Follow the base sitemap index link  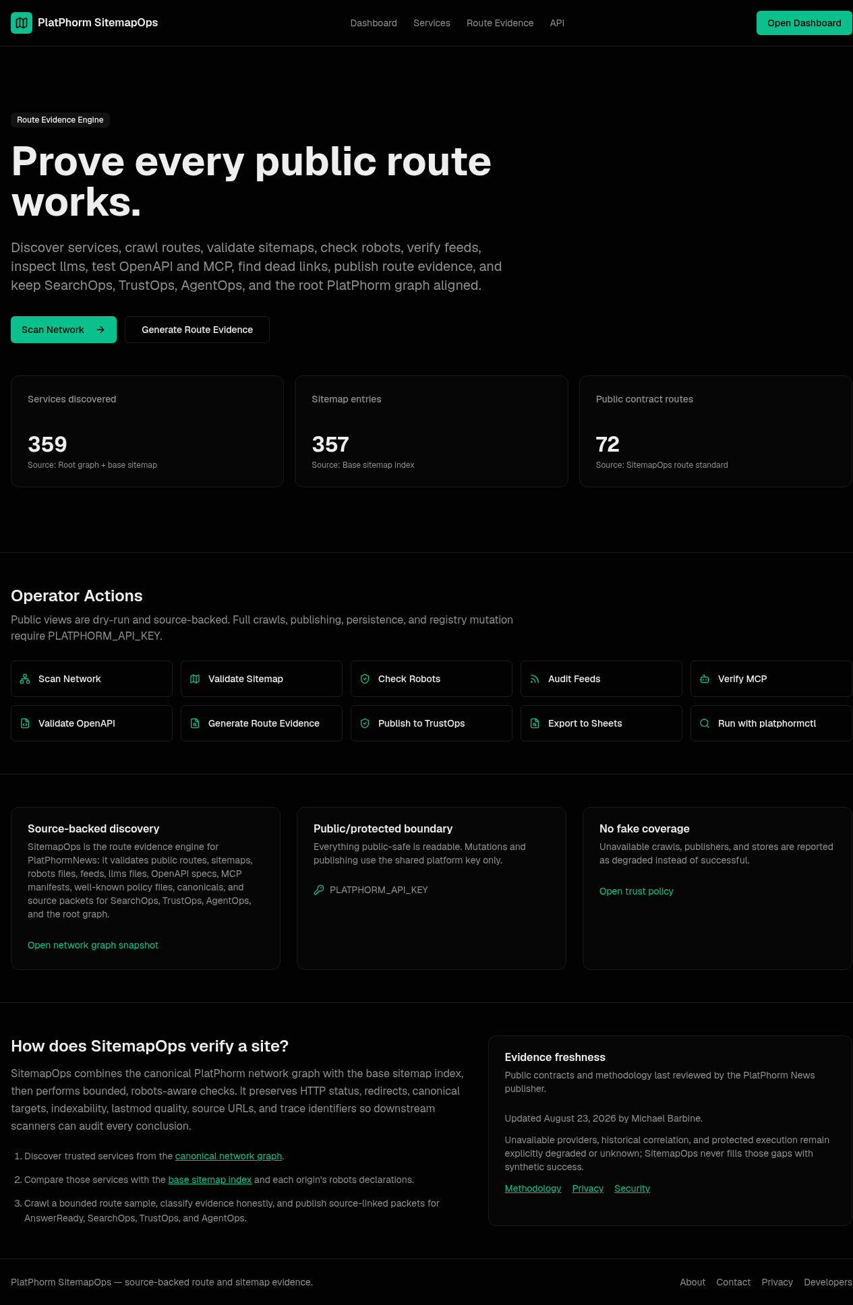pos(210,1180)
